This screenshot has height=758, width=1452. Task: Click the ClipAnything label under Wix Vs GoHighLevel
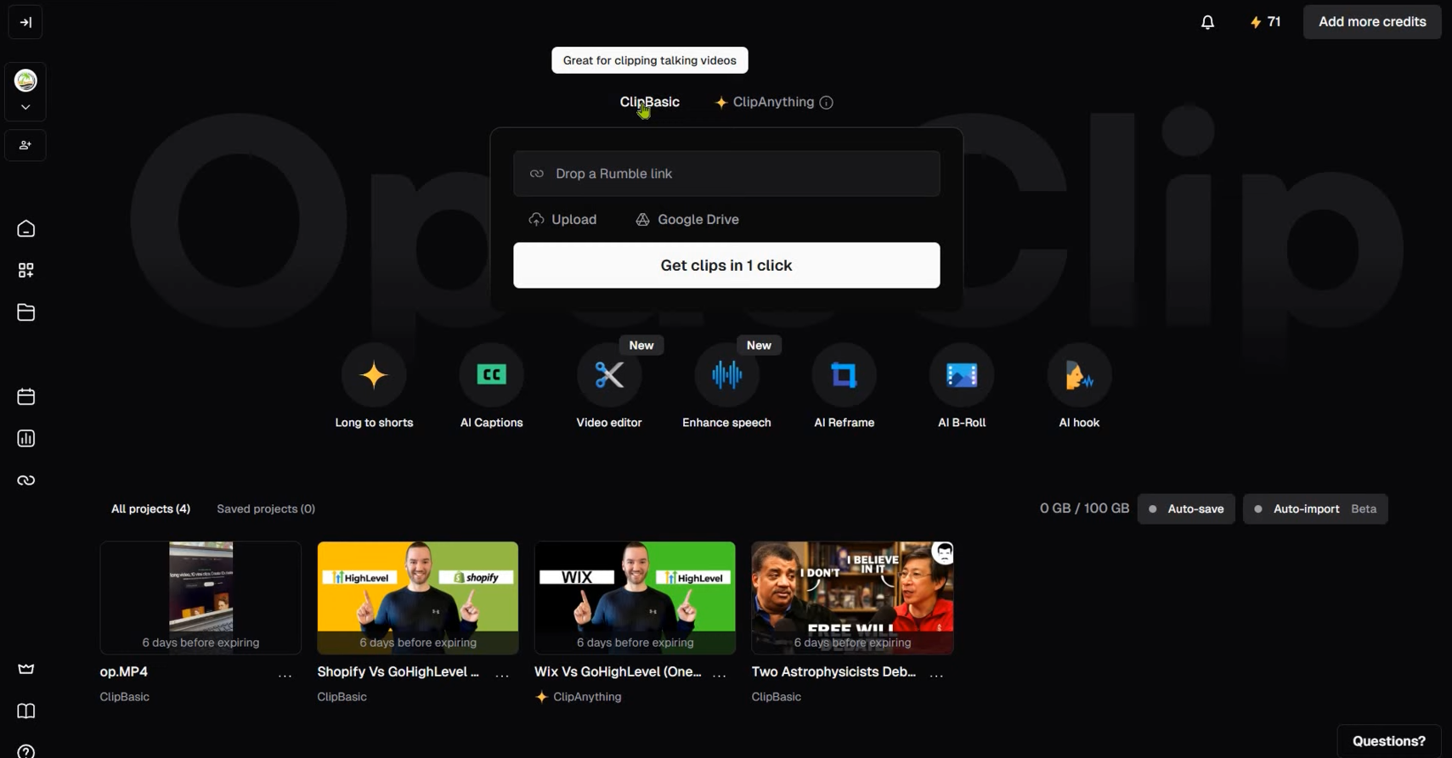coord(579,697)
